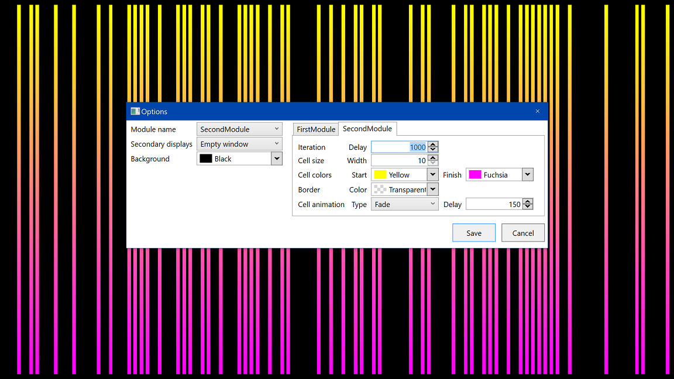
Task: Open the Border Color dropdown arrow
Action: pos(433,189)
